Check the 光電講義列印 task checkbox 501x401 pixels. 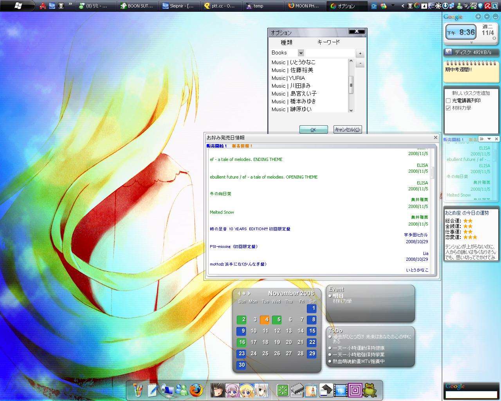(448, 101)
